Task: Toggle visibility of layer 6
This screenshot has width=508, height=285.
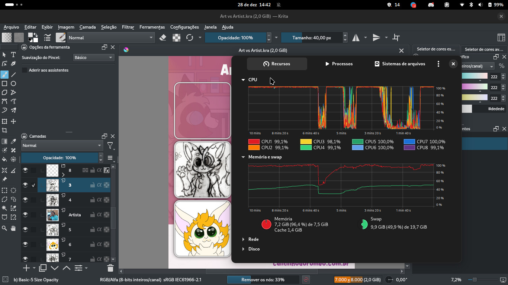Action: [x=25, y=244]
